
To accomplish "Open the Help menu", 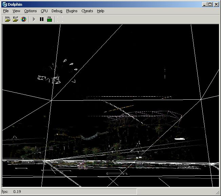I will pos(100,11).
